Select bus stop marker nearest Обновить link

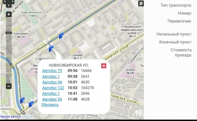pyautogui.click(x=31, y=104)
